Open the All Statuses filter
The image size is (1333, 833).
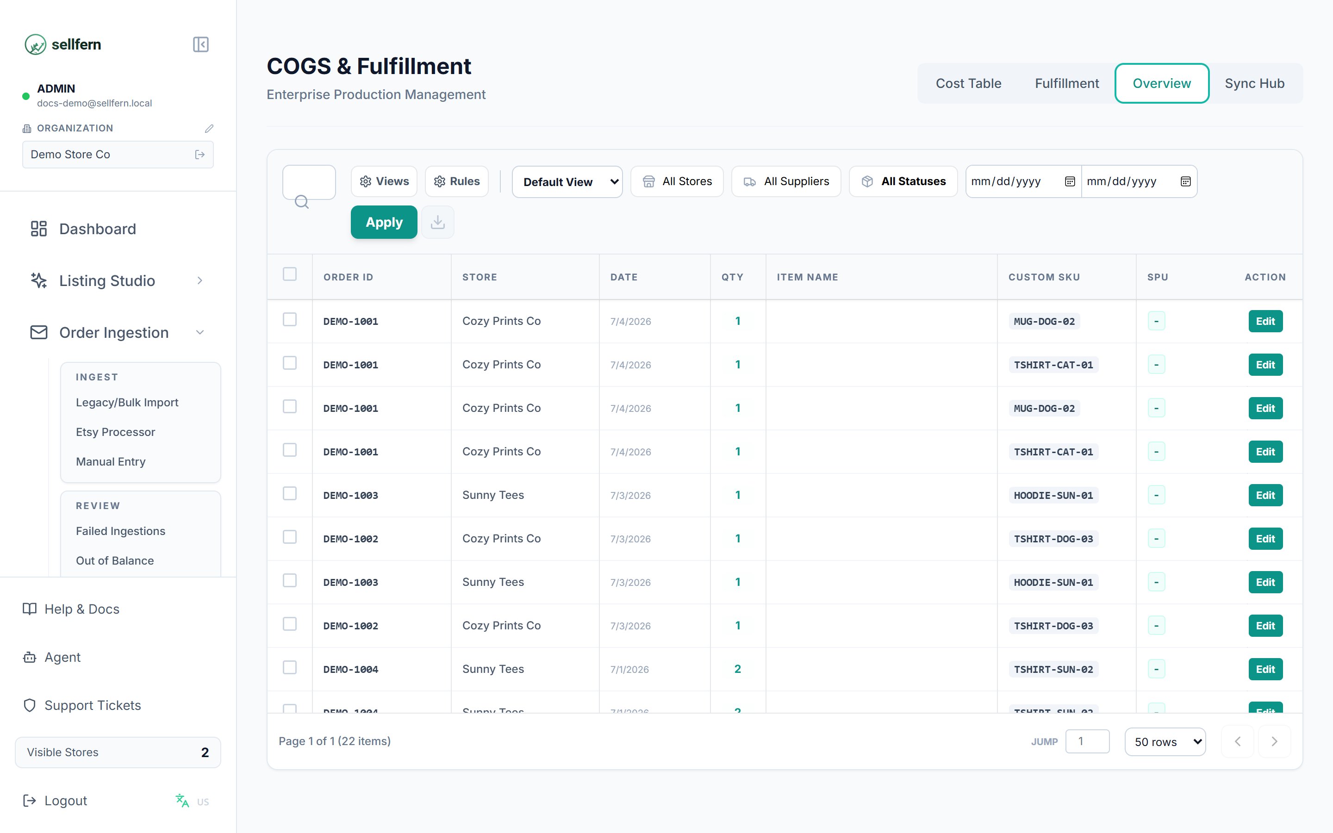click(903, 181)
